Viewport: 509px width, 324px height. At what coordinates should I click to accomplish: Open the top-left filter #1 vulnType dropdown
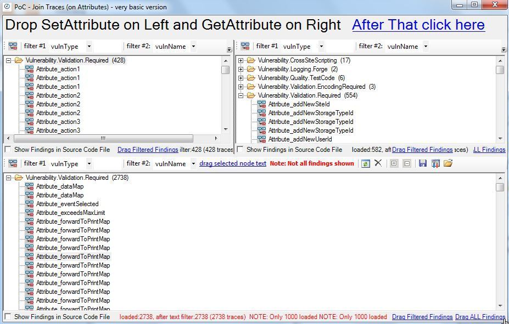coord(90,47)
